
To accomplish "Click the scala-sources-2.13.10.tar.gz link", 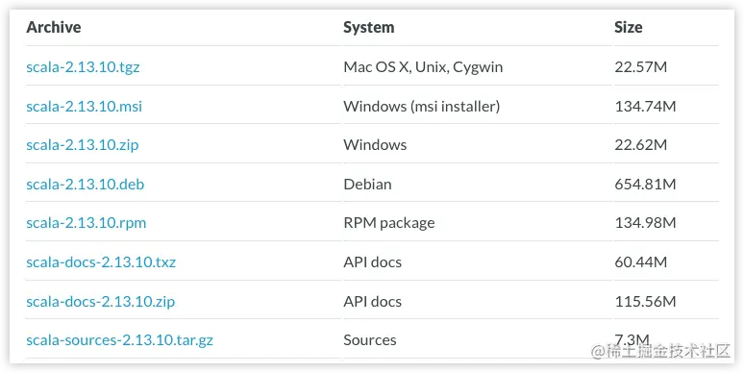I will (x=119, y=340).
